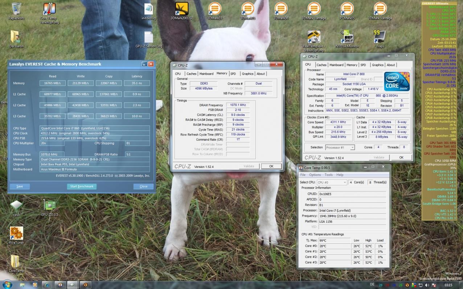Open NVIDIA Monitor desktop shortcut
463x289 pixels.
tap(347, 39)
